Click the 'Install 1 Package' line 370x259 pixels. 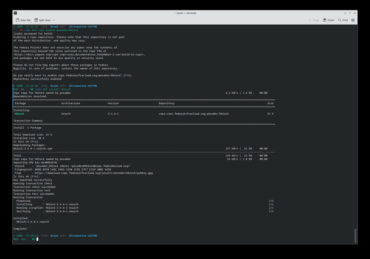coord(27,127)
